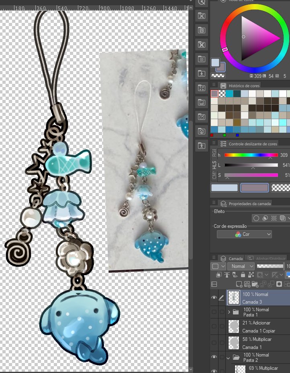290x373 pixels.
Task: Set as draft layer icon
Action: 235,275
